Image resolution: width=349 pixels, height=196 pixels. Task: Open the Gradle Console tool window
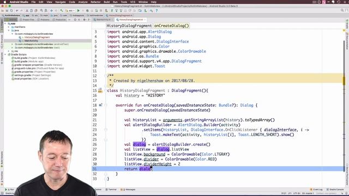tap(335, 189)
